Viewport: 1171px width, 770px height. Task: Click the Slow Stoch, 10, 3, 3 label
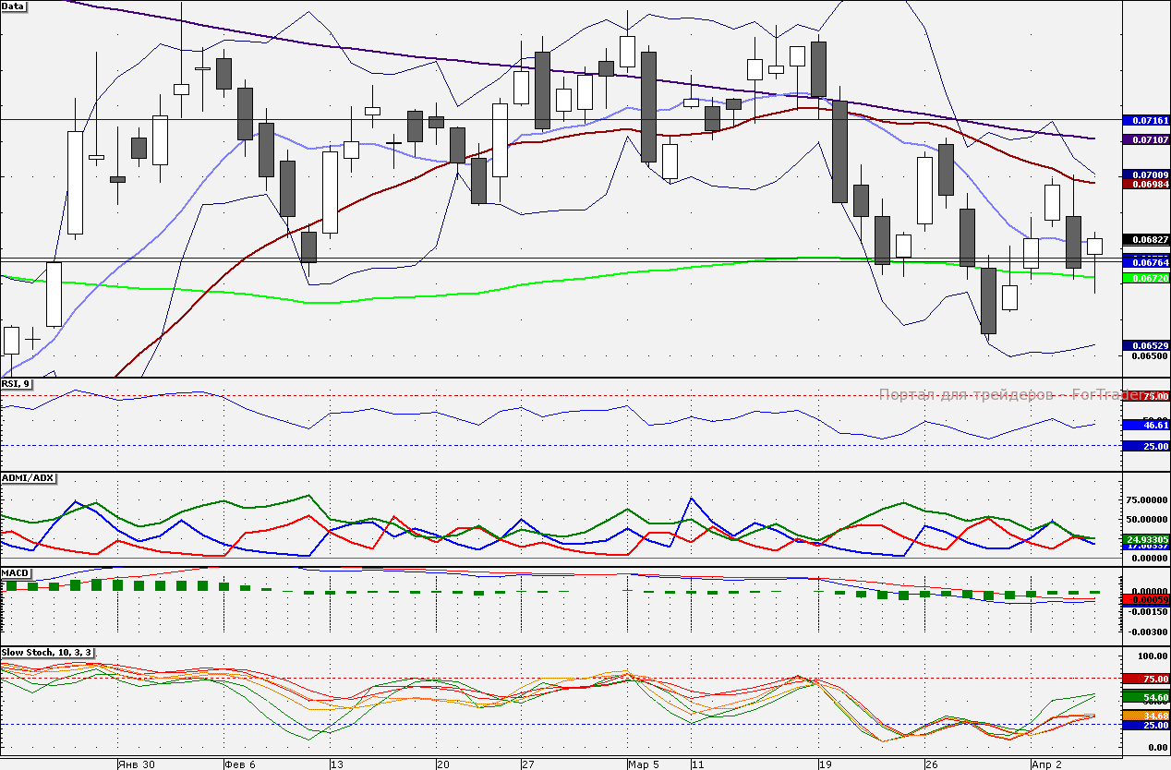pos(47,653)
